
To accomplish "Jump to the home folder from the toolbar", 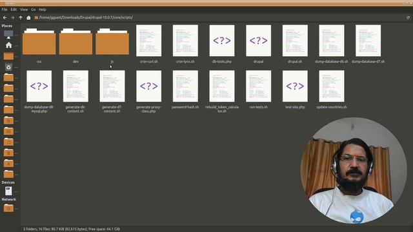I will (x=28, y=17).
